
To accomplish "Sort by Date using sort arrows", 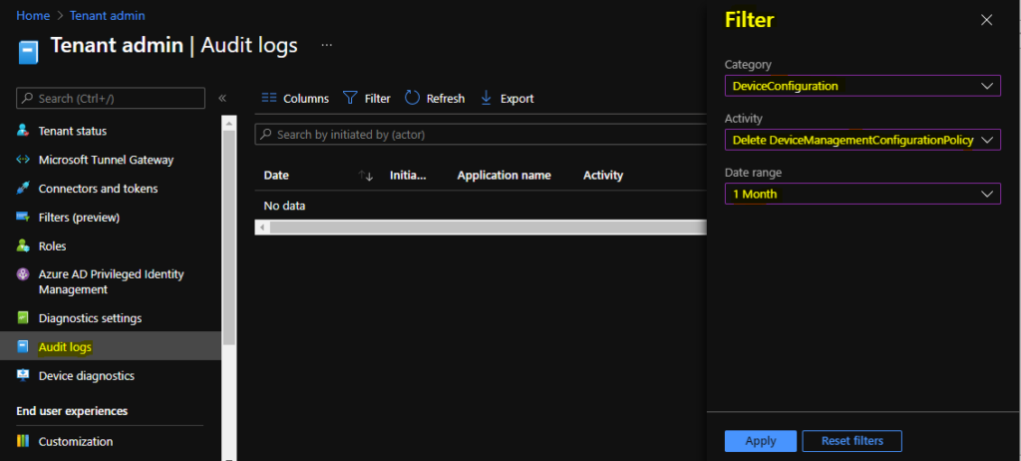I will click(x=366, y=176).
